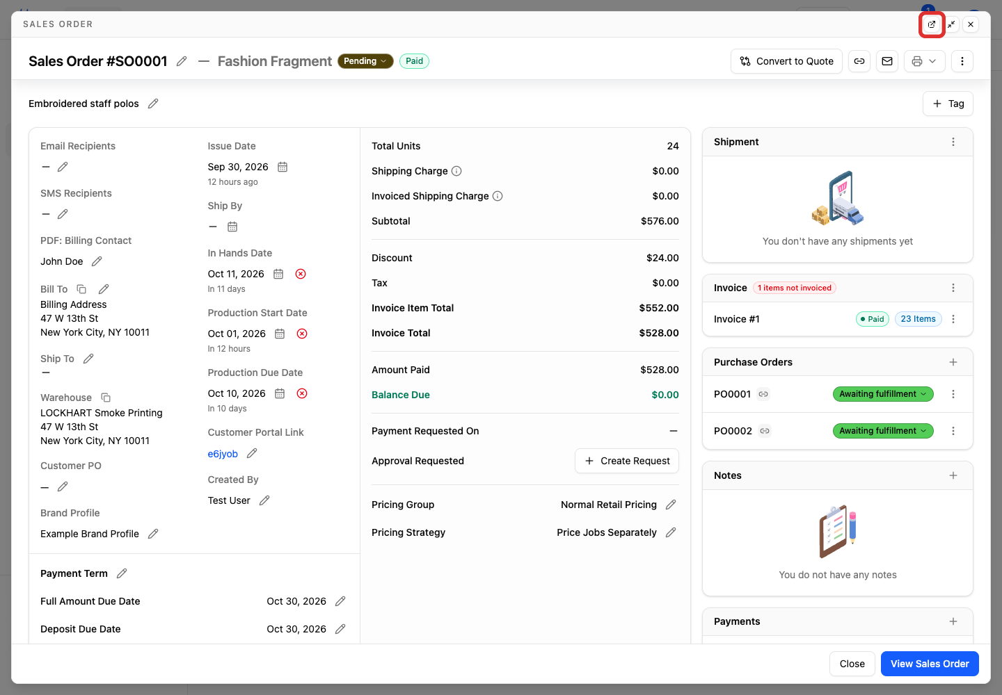
Task: Change PO0002 Awaiting fulfillment status dropdown
Action: (883, 431)
